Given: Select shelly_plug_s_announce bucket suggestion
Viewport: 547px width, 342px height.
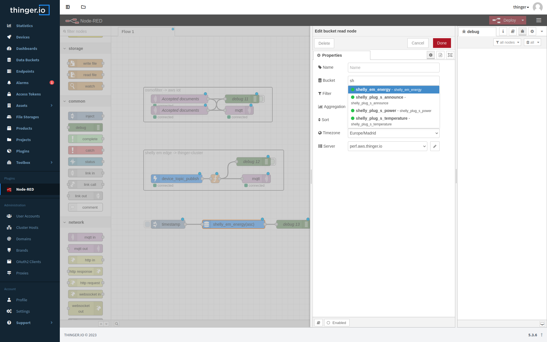Looking at the screenshot, I should pyautogui.click(x=393, y=100).
